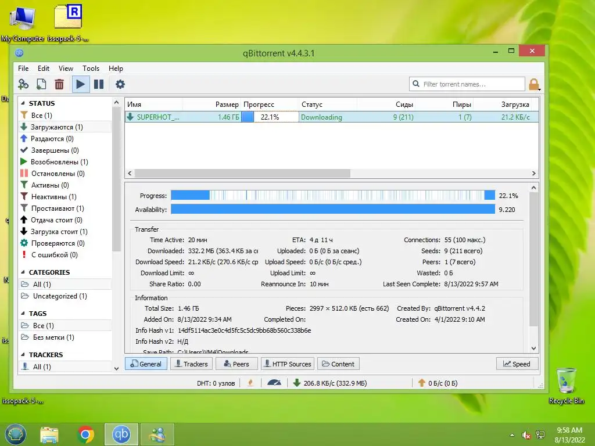The width and height of the screenshot is (595, 446).
Task: Collapse the STATUS section in the sidebar
Action: pyautogui.click(x=23, y=103)
